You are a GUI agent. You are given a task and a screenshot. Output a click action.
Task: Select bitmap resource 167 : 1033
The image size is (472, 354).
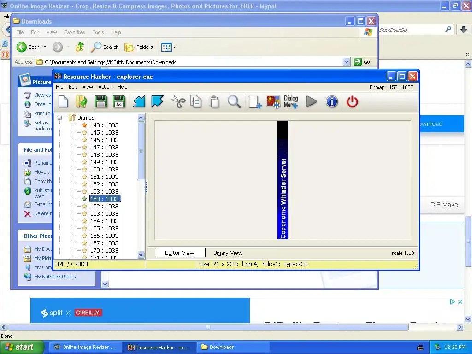tap(104, 243)
